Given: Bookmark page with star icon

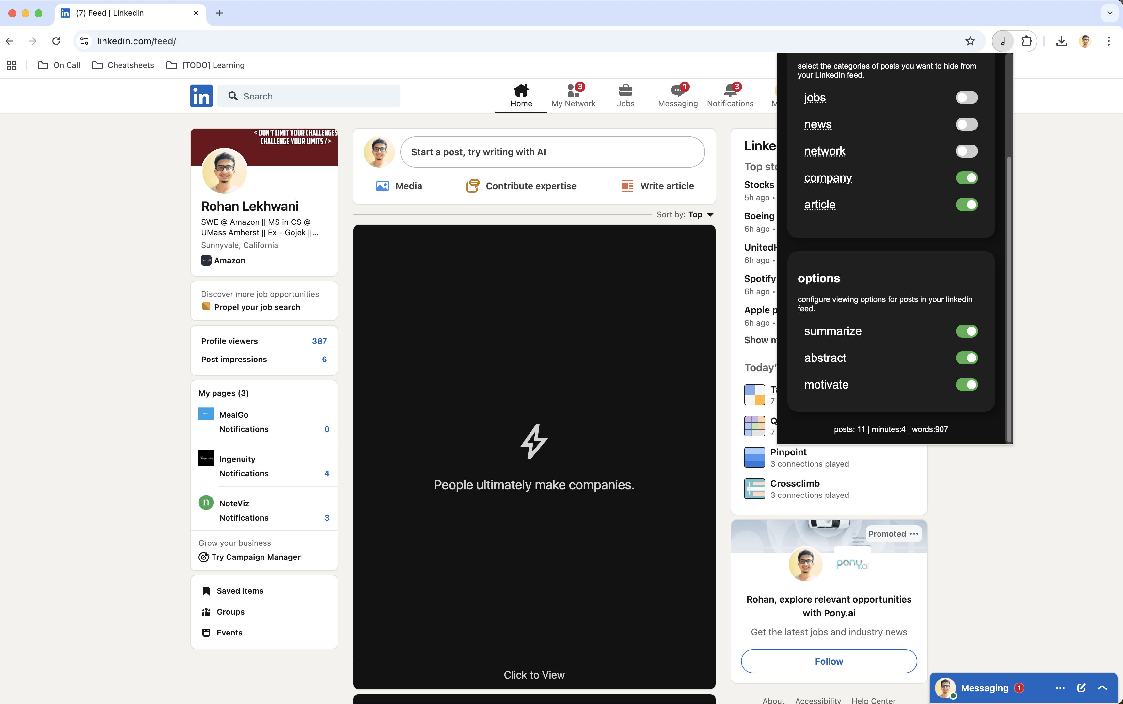Looking at the screenshot, I should (x=970, y=41).
